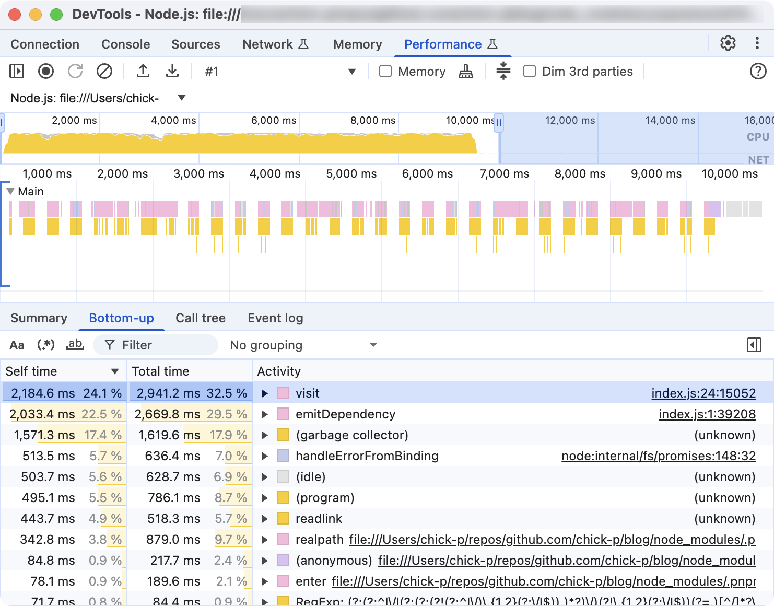This screenshot has height=606, width=774.
Task: Collect garbage with the broom icon
Action: coord(466,72)
